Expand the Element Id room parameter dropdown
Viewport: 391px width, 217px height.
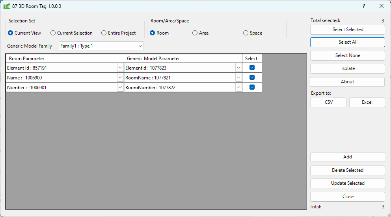120,68
